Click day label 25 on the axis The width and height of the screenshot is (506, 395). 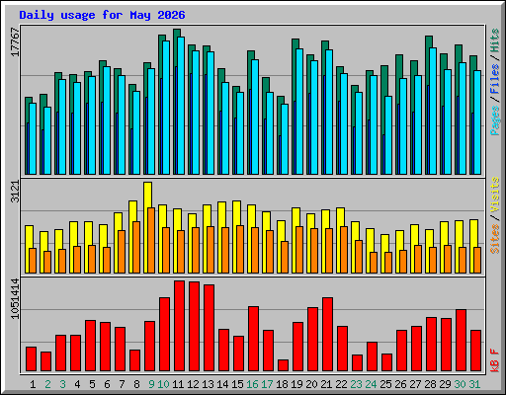[385, 384]
